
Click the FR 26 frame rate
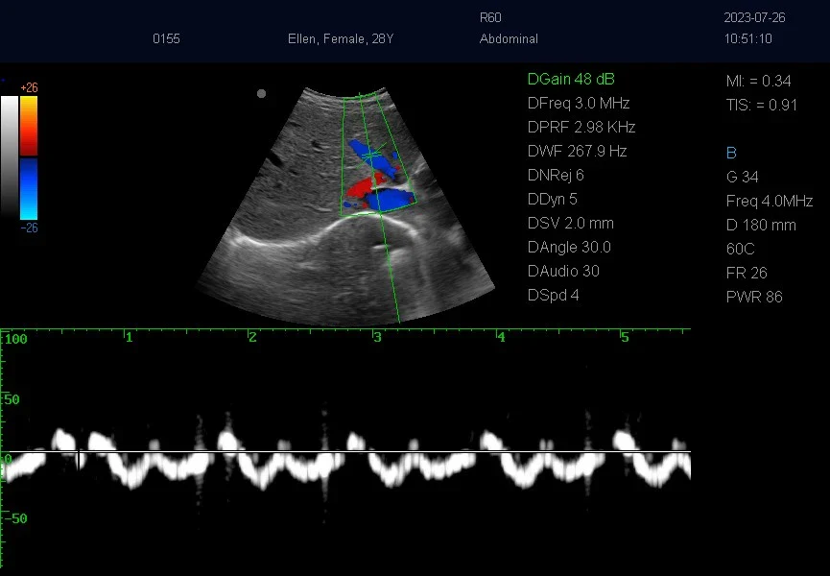tap(747, 274)
